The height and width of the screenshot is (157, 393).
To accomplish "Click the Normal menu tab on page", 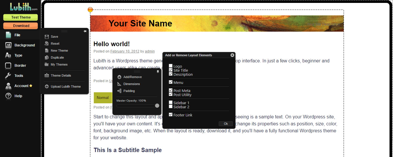I will [103, 98].
